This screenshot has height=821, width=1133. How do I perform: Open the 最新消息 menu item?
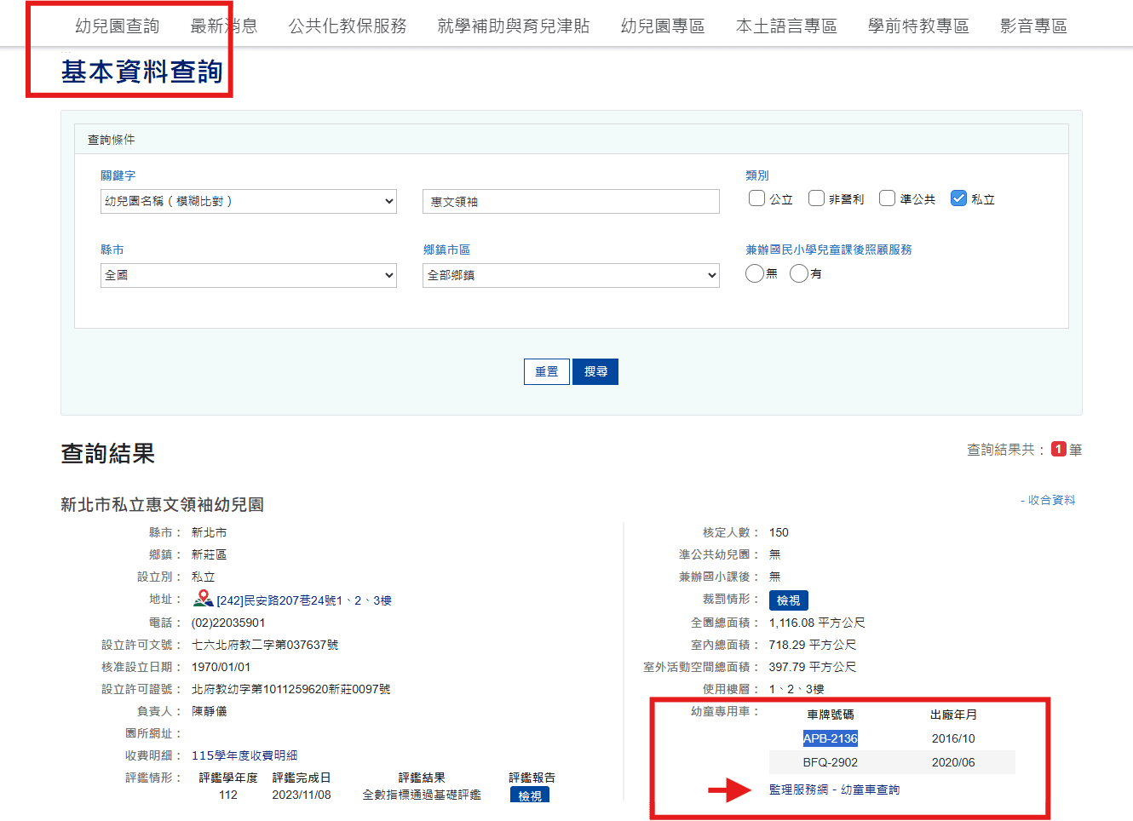(224, 26)
